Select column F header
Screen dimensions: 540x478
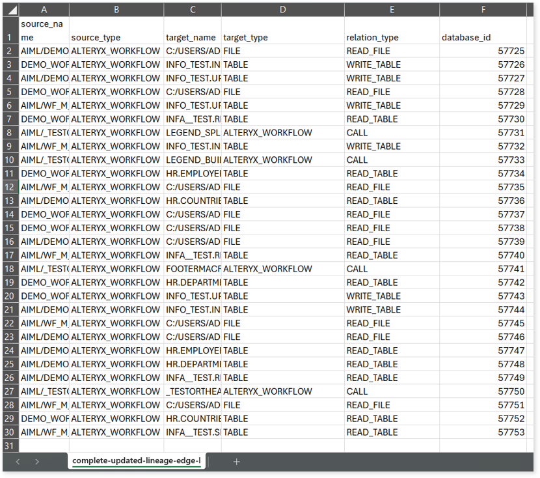483,10
